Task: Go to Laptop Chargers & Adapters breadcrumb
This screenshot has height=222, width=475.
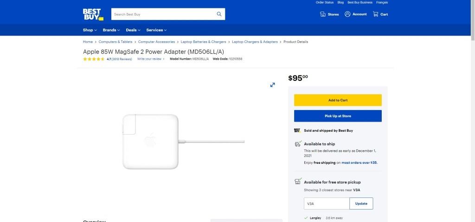Action: (255, 42)
